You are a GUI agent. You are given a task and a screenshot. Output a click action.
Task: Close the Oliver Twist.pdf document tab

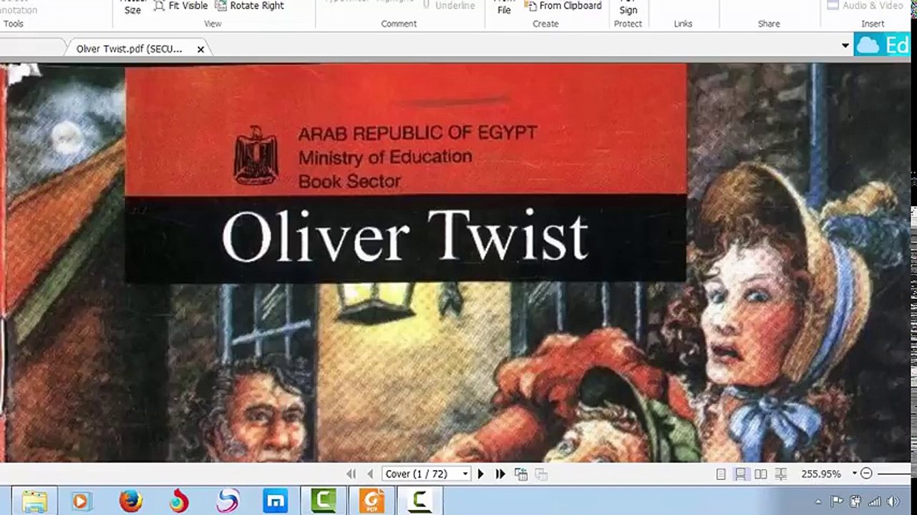[200, 49]
